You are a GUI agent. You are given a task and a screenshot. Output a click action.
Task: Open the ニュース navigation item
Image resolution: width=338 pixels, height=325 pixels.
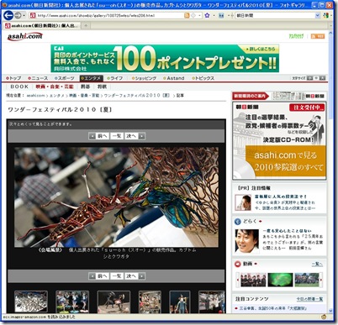click(x=38, y=78)
